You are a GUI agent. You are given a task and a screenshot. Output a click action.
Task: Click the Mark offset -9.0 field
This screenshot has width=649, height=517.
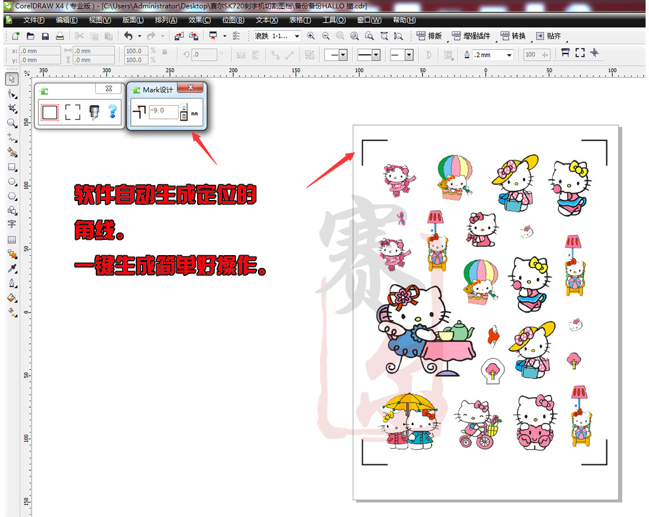pyautogui.click(x=163, y=111)
